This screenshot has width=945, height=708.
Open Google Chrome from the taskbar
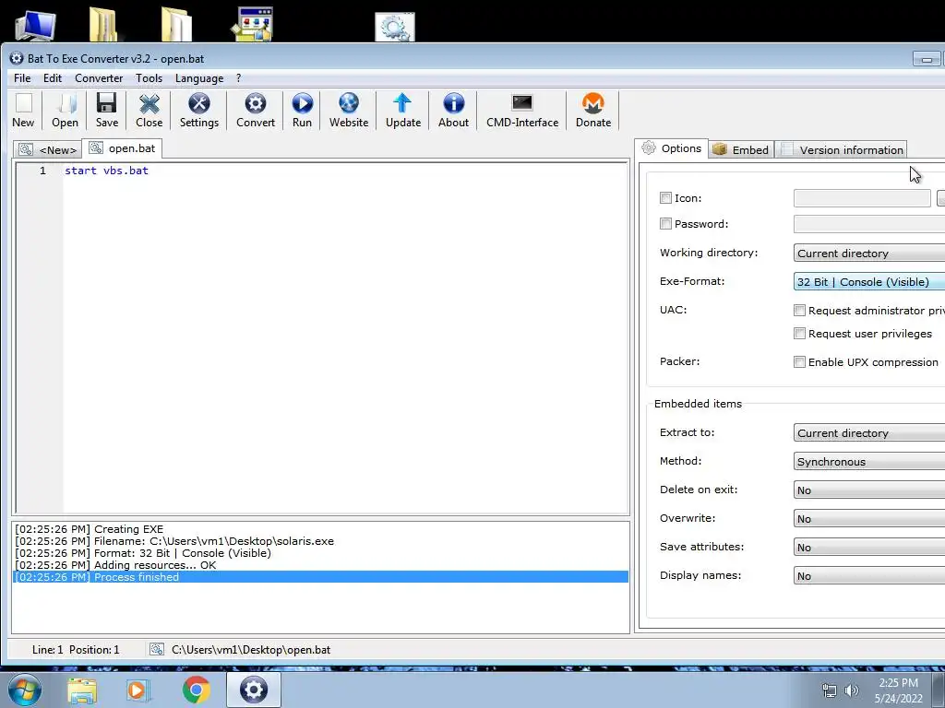click(x=197, y=690)
